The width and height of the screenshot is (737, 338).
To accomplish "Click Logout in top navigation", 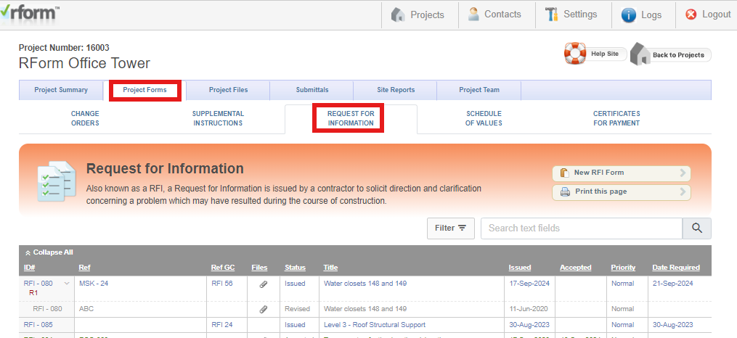I will 708,15.
